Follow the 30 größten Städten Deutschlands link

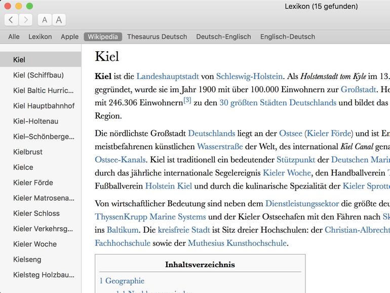(x=278, y=102)
